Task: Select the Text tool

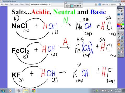Action: [x=122, y=48]
